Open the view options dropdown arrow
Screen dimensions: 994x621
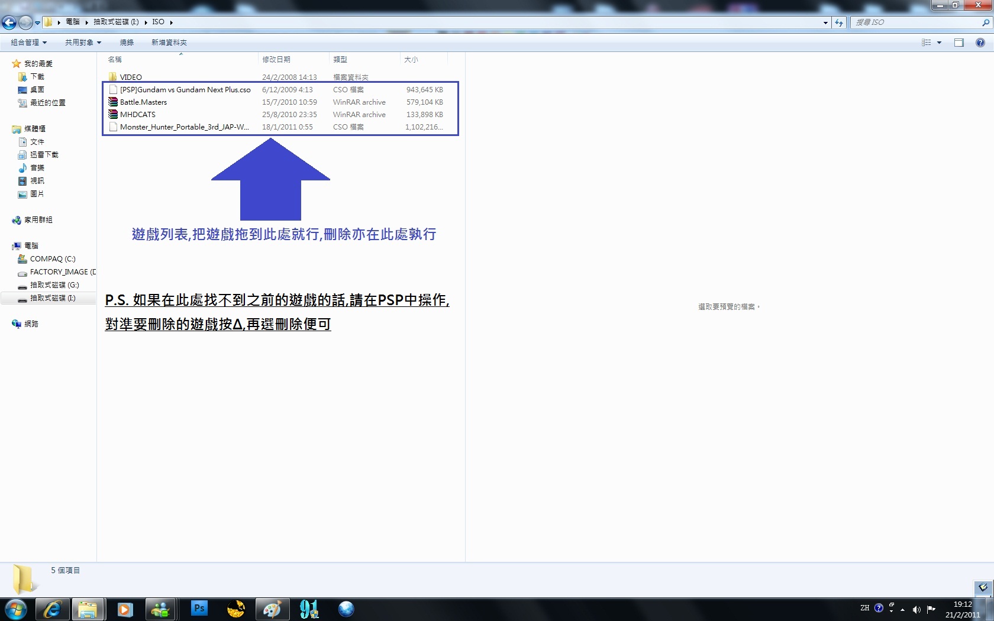coord(939,43)
